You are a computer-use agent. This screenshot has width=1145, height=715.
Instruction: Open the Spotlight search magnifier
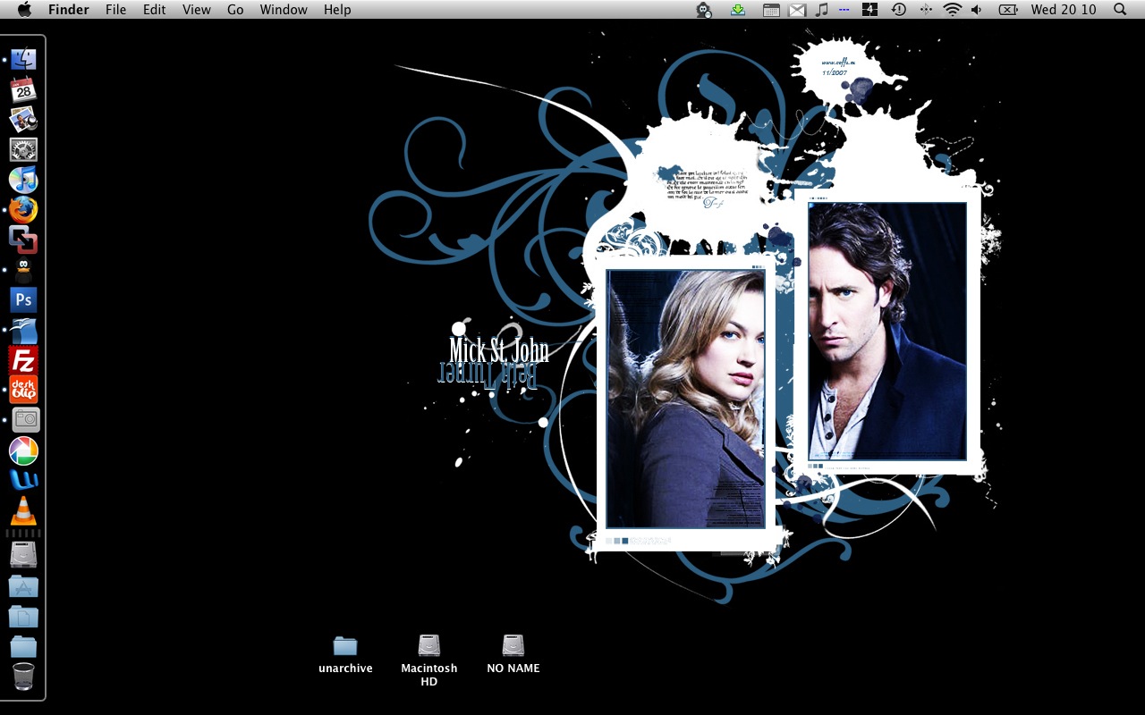tap(1120, 10)
